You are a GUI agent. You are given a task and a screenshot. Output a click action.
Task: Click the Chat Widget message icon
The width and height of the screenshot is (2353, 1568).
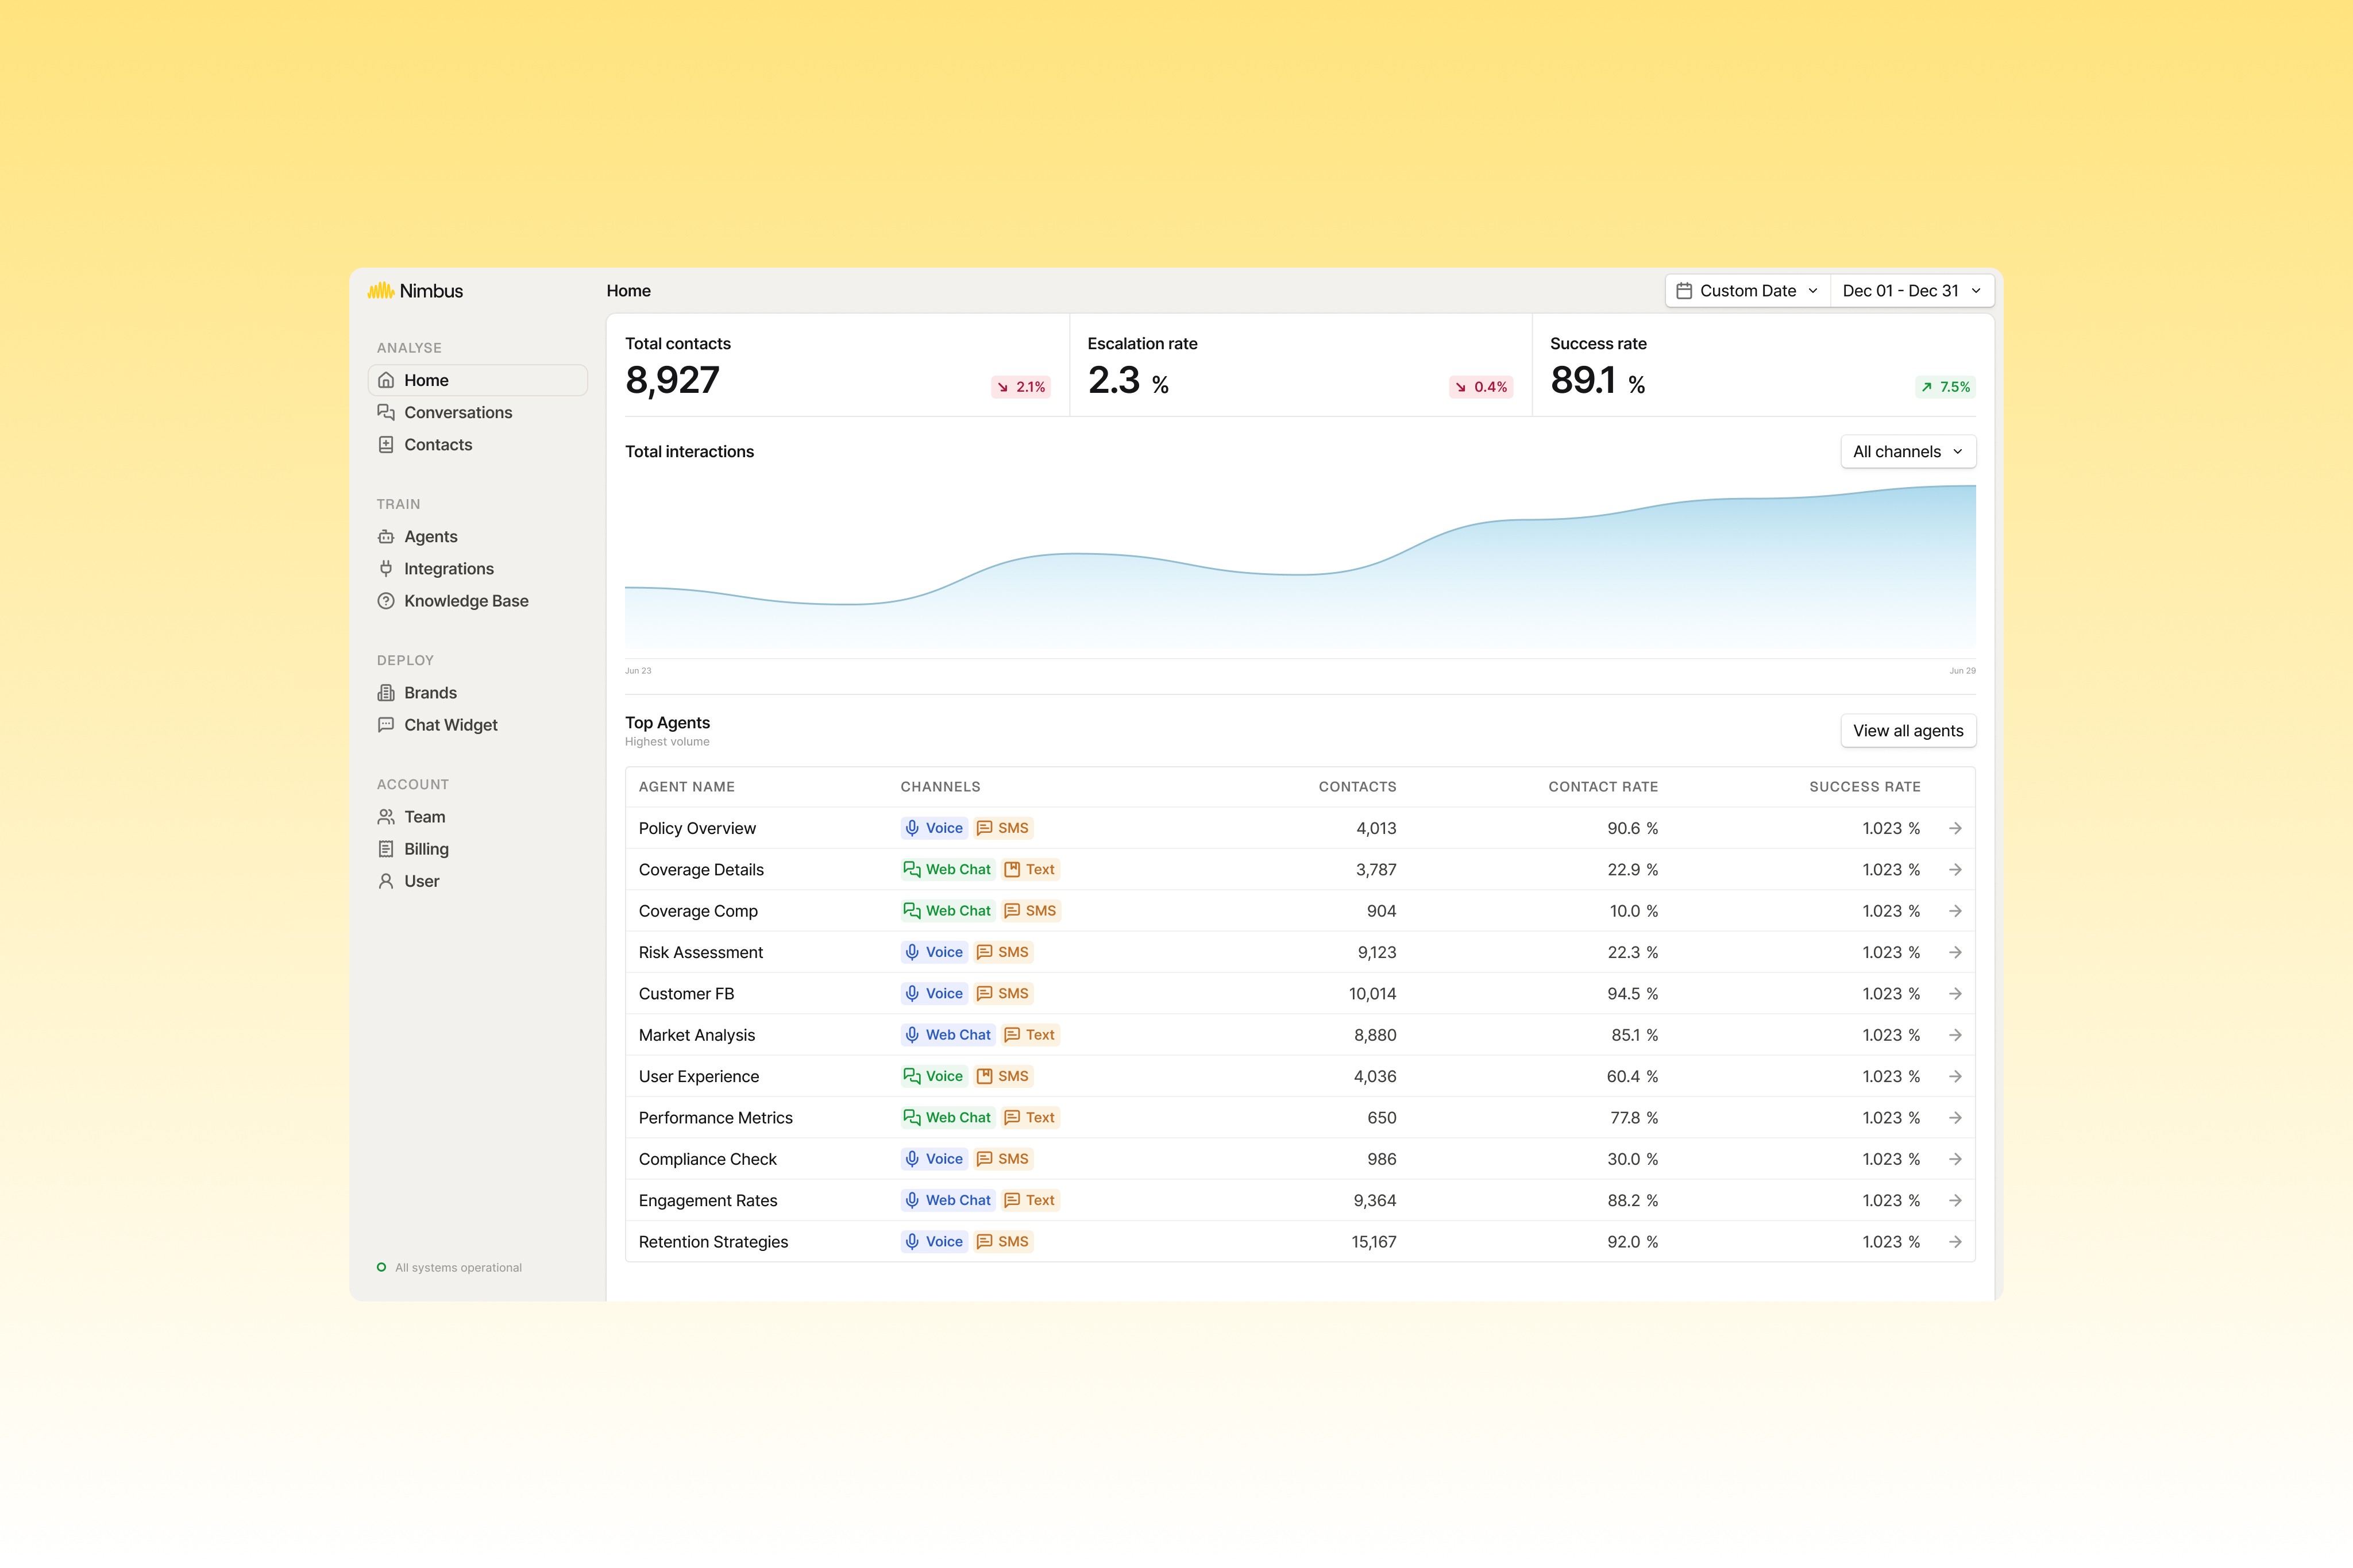pyautogui.click(x=386, y=725)
